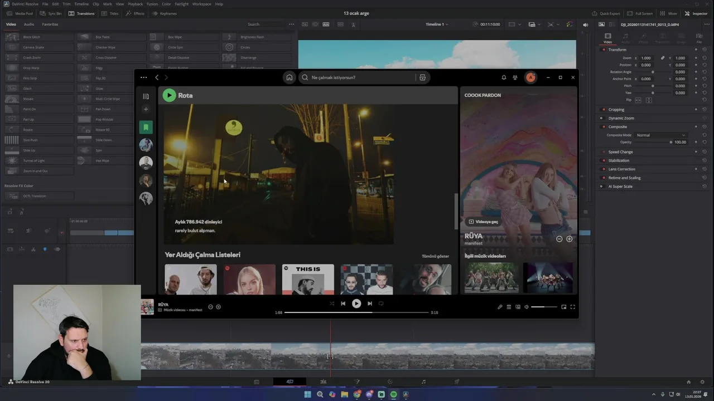Expand the Timeline 1 dropdown

[437, 25]
